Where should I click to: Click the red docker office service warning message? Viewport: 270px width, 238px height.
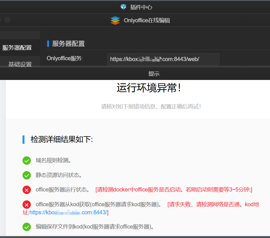174,190
